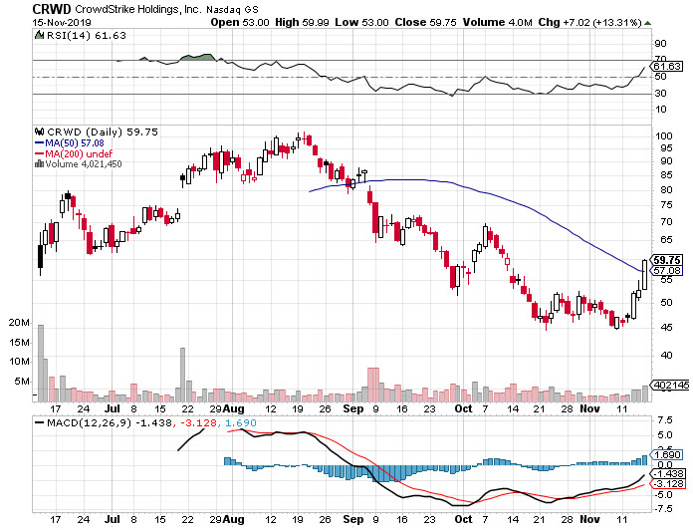Click the 100 price axis label
This screenshot has width=693, height=530.
[x=664, y=136]
